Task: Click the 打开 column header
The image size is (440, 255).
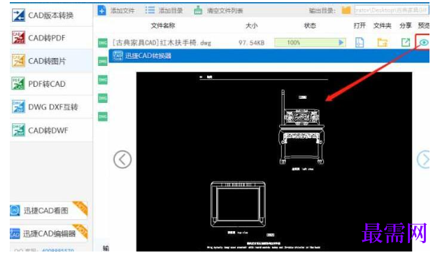Action: (360, 26)
